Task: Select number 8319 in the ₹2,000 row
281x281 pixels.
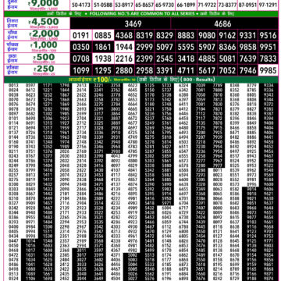Action: coord(144,35)
